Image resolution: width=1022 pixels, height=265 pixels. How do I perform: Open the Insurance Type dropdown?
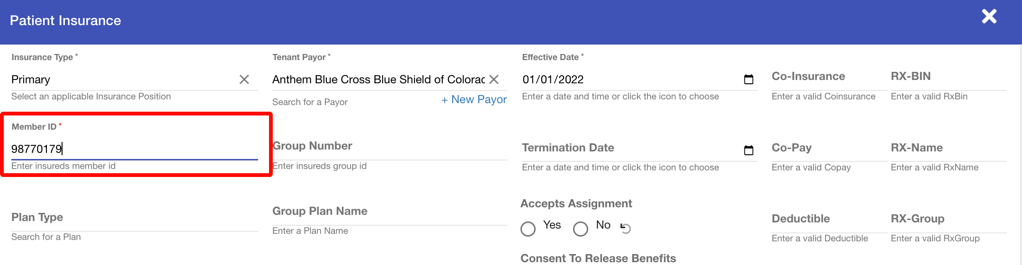click(x=123, y=79)
